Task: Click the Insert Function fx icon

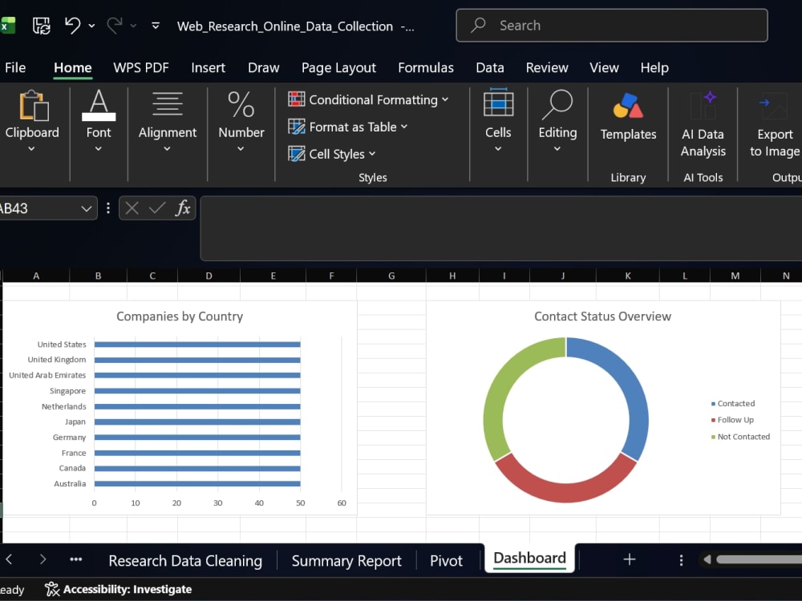Action: 183,208
